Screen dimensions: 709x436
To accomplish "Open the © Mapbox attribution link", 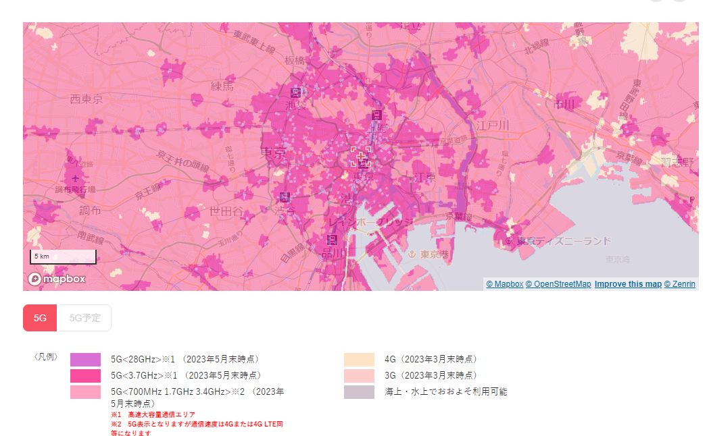I will pyautogui.click(x=504, y=284).
